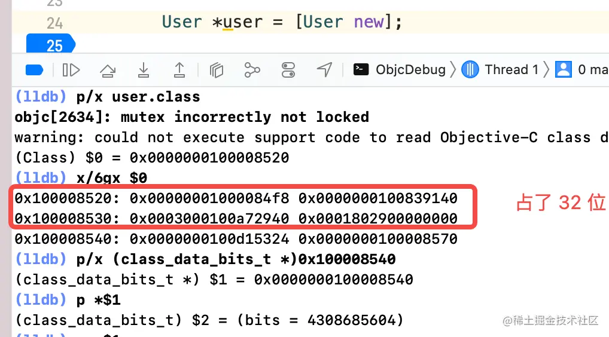Screen dimensions: 609x337
Task: Click the Simulate Location arrow icon
Action: (325, 70)
